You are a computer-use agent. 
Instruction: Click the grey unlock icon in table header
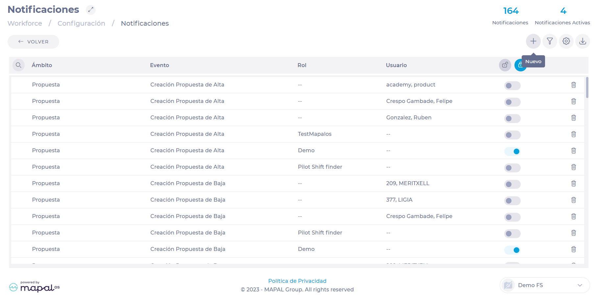(x=505, y=65)
